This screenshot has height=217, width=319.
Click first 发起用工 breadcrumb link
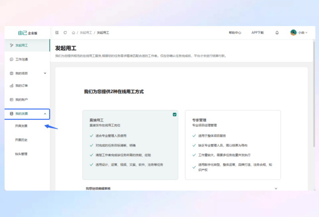point(86,32)
